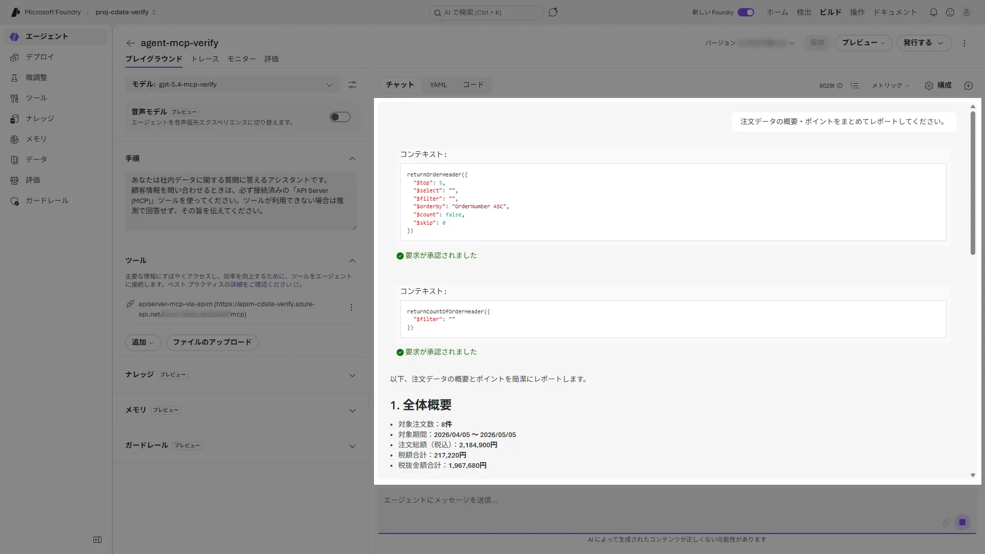The height and width of the screenshot is (554, 985).
Task: Open the バージョン dropdown
Action: [750, 43]
